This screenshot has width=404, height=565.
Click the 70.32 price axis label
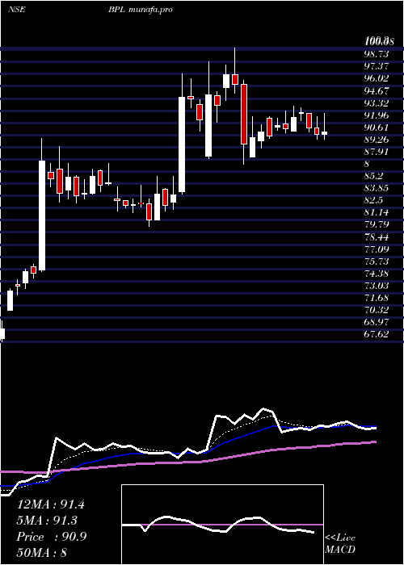coord(377,310)
